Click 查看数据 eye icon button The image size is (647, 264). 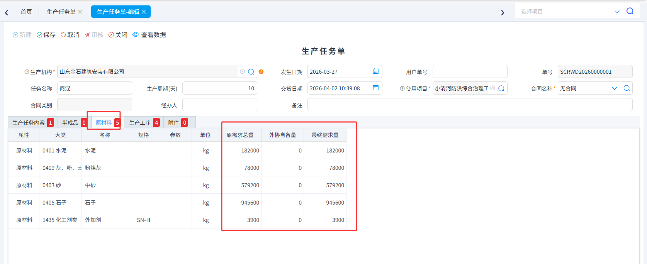[149, 35]
